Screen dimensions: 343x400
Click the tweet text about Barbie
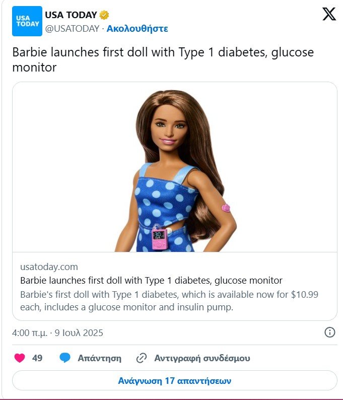tap(163, 59)
